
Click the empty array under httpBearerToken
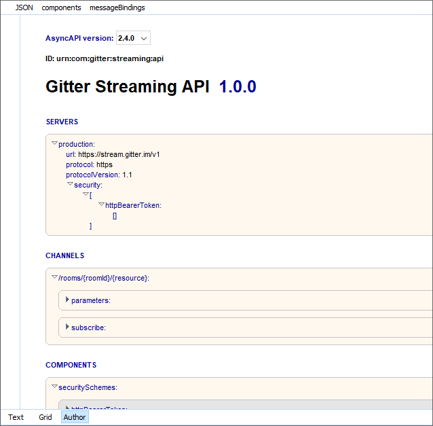click(x=115, y=216)
